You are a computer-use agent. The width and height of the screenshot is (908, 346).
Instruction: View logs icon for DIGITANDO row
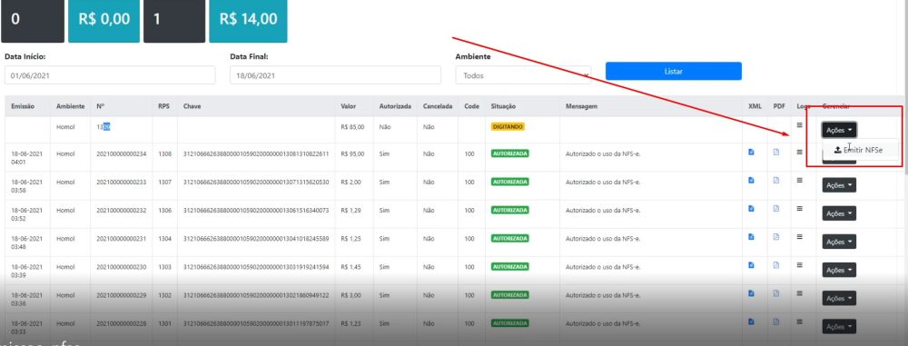800,124
